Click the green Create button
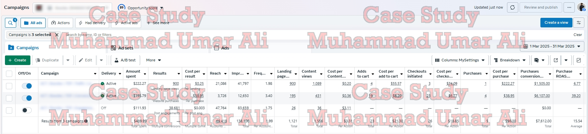The width and height of the screenshot is (588, 134). 18,60
